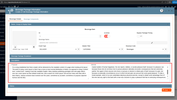The width and height of the screenshot is (177, 100).
Task: Select the Beverage Details tab
Action: coord(15,19)
